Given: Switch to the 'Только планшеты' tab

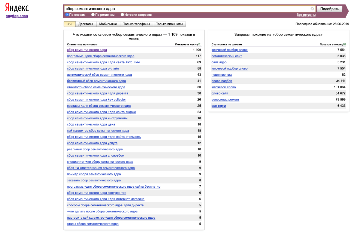Looking at the screenshot, I should [x=169, y=24].
